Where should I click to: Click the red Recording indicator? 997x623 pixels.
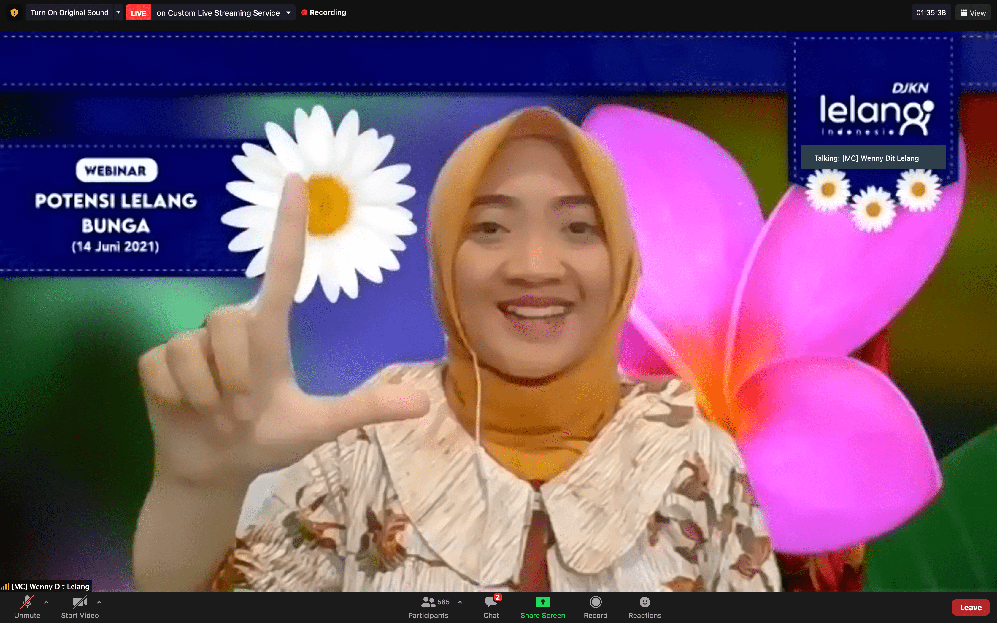tap(323, 12)
